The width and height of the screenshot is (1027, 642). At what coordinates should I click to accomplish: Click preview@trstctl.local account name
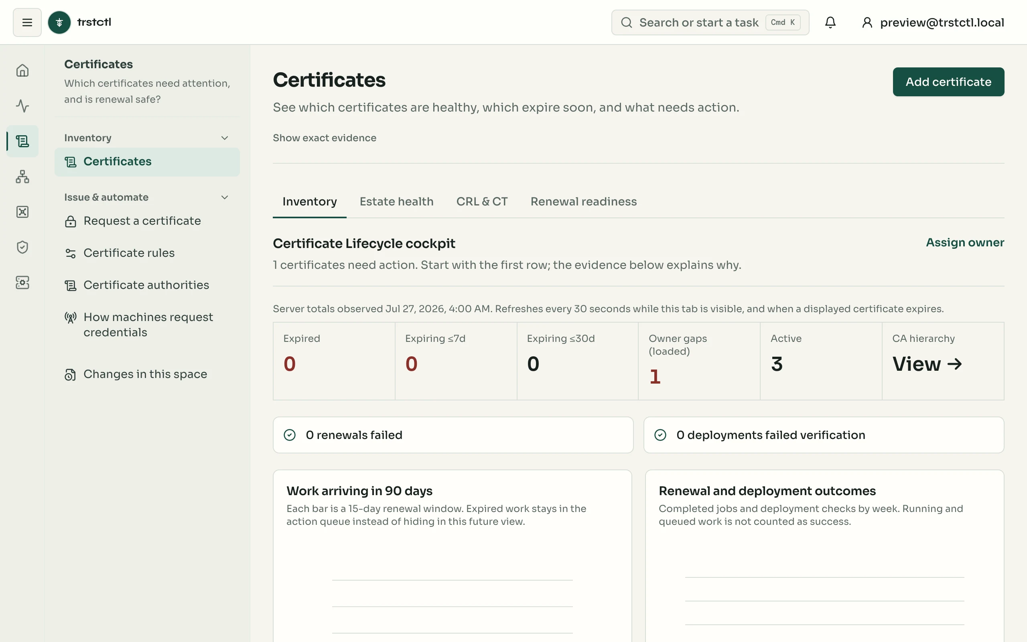click(x=942, y=22)
